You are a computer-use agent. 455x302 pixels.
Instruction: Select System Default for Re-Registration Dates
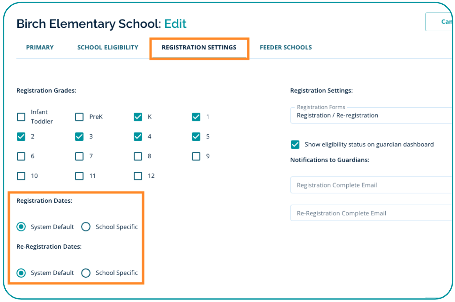pos(21,273)
